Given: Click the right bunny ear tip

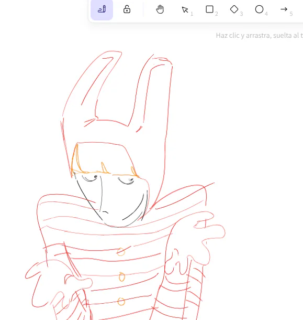Looking at the screenshot, I should (163, 60).
